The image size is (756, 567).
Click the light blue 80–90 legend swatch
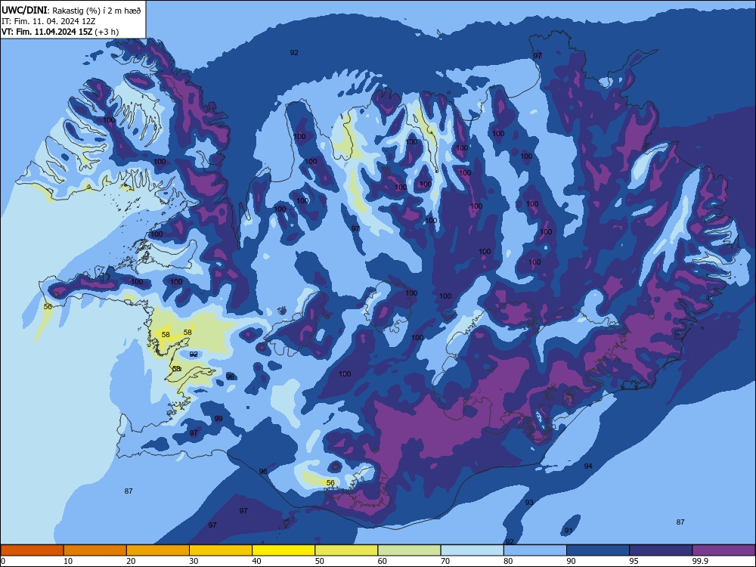click(535, 550)
